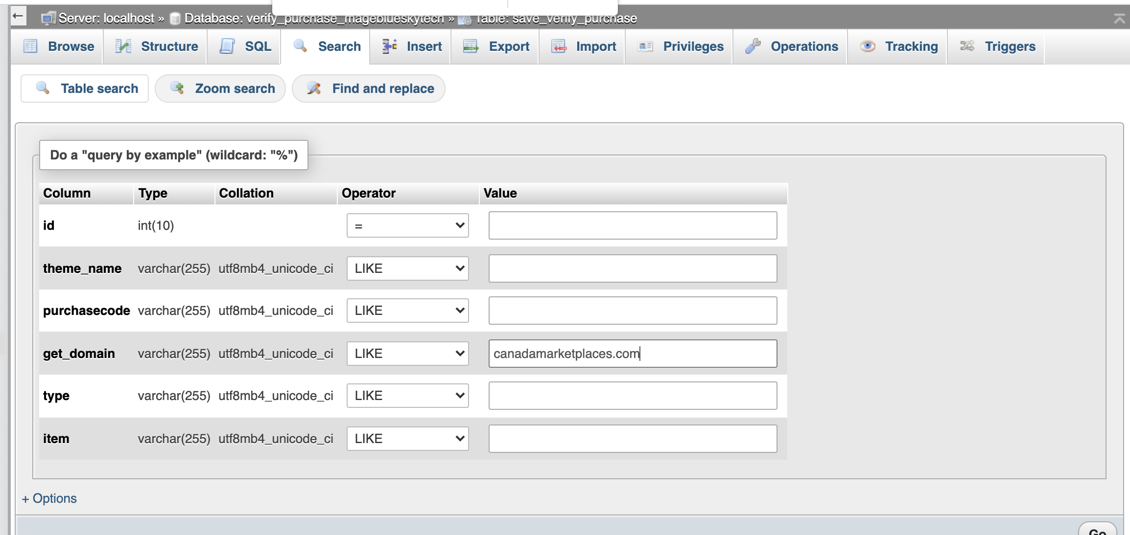
Task: Click the Browse tab icon
Action: tap(31, 46)
